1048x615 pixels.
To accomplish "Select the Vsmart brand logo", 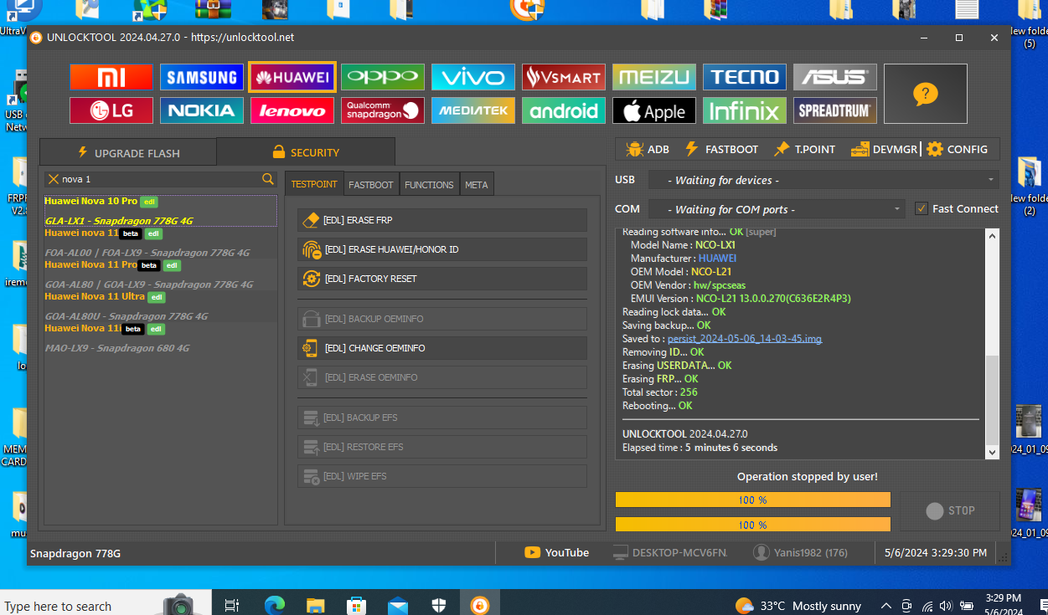I will click(564, 77).
